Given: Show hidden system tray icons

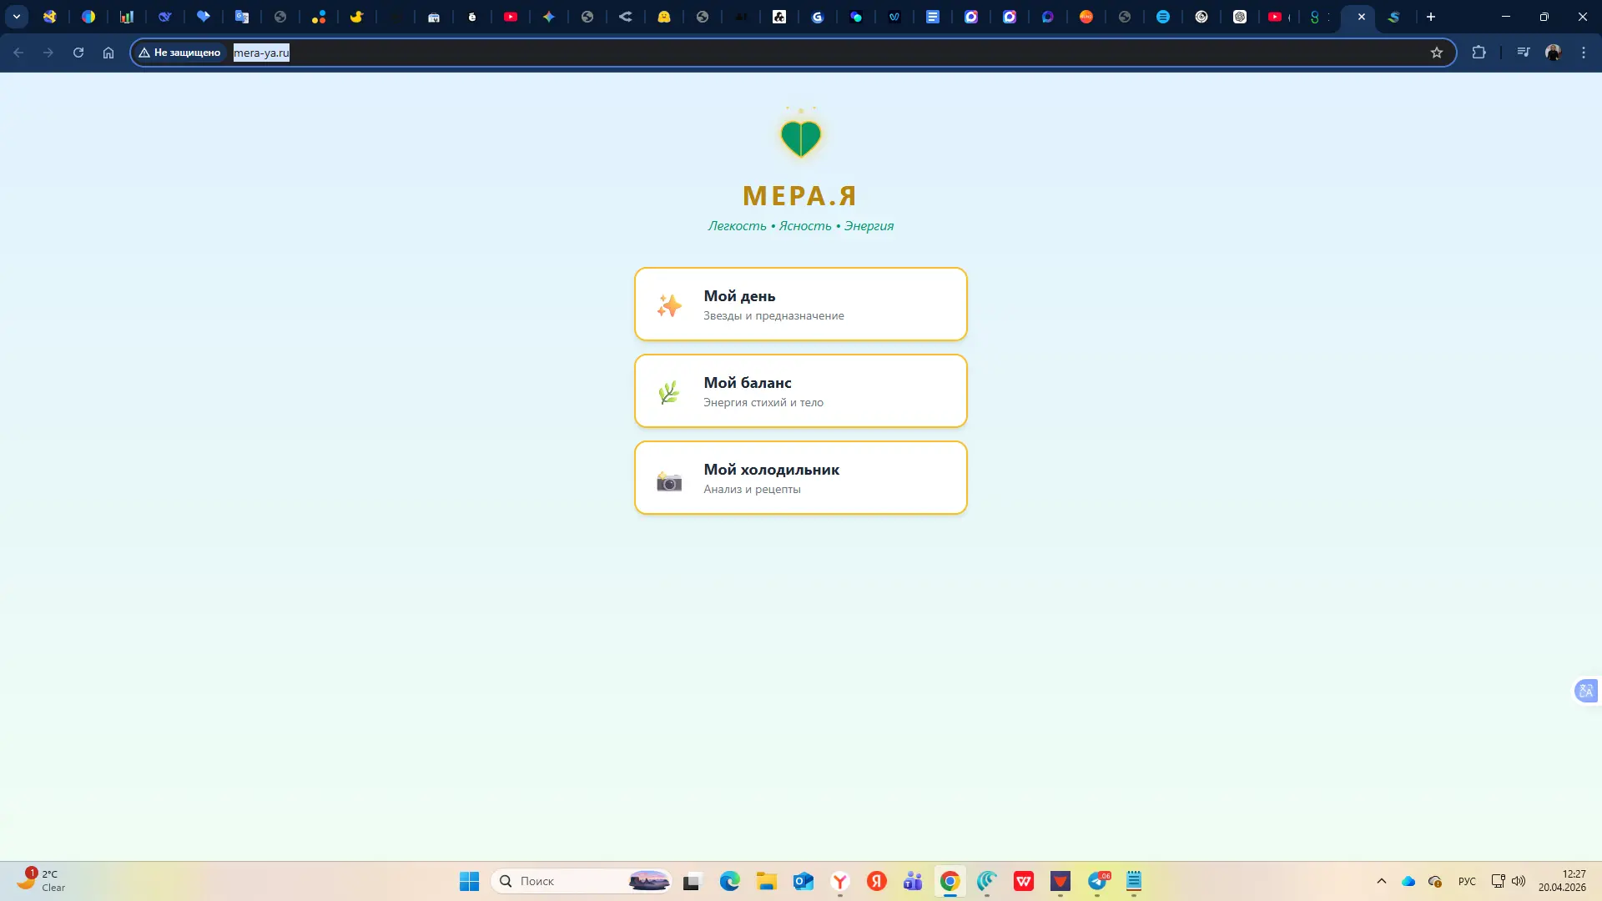Looking at the screenshot, I should click(x=1382, y=881).
